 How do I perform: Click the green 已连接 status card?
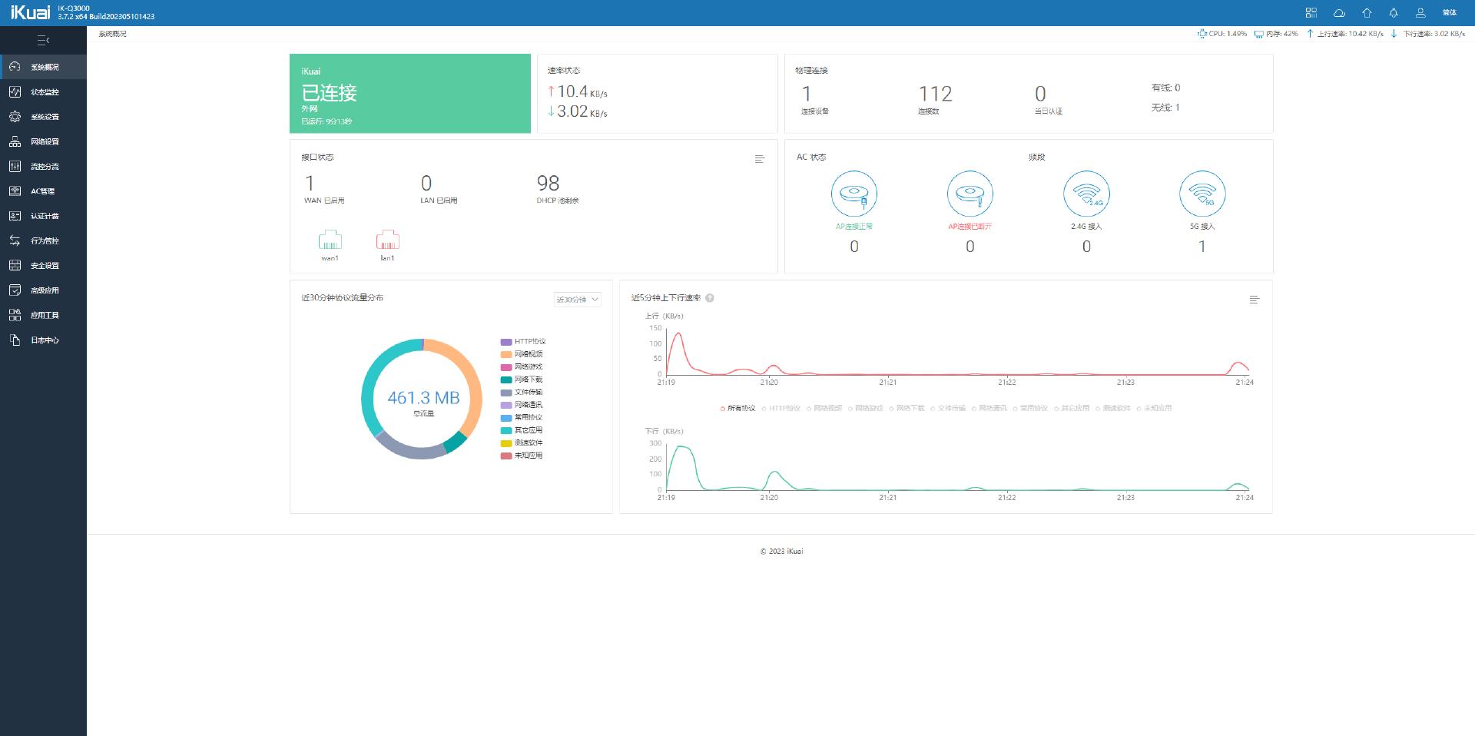tap(409, 94)
